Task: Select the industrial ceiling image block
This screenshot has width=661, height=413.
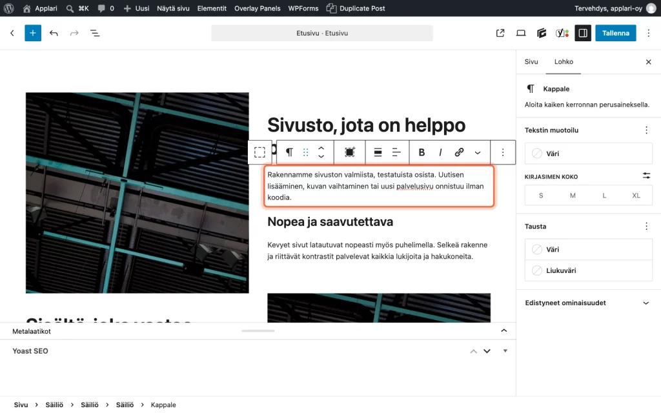Action: (137, 193)
